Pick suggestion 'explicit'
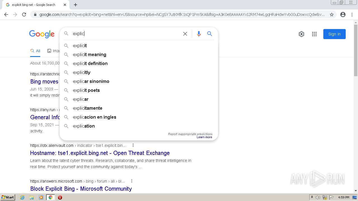The width and height of the screenshot is (358, 201). (x=139, y=46)
